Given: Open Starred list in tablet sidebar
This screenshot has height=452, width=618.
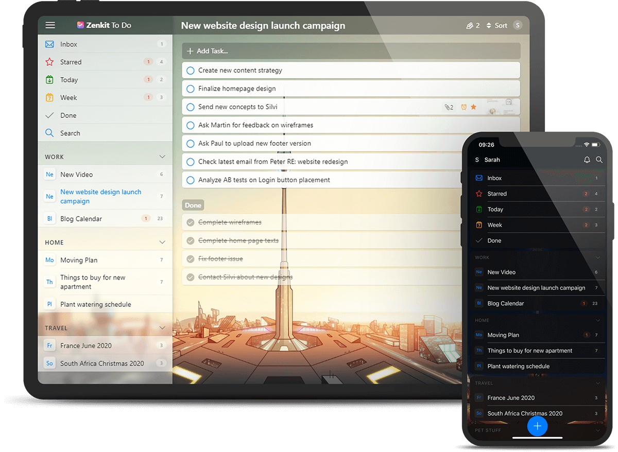Looking at the screenshot, I should [x=71, y=62].
